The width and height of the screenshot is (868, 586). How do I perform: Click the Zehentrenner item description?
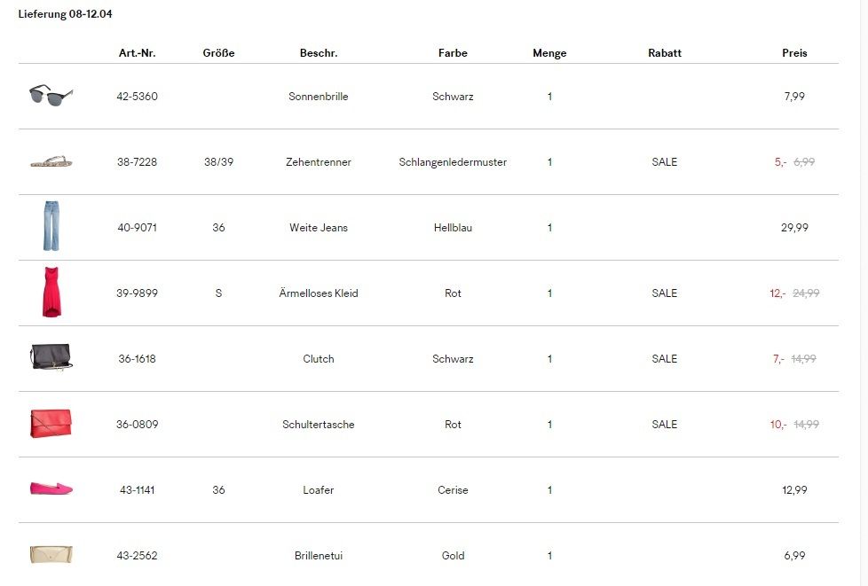318,162
